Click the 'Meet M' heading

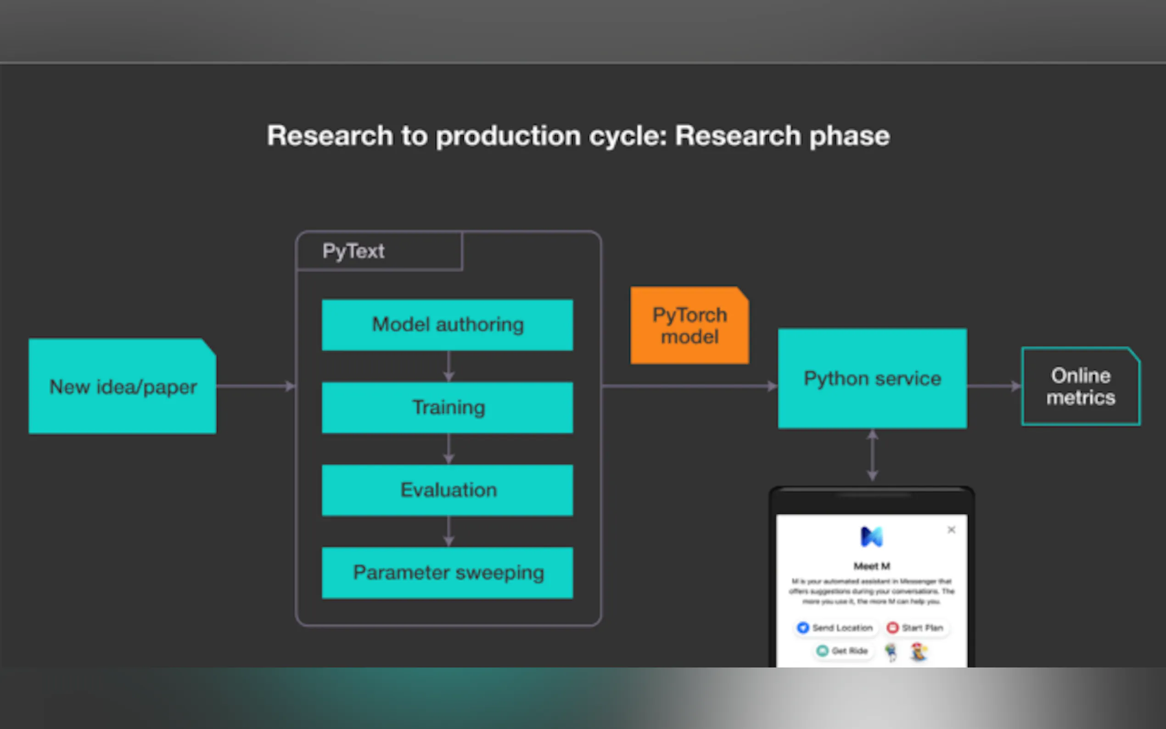(x=872, y=566)
